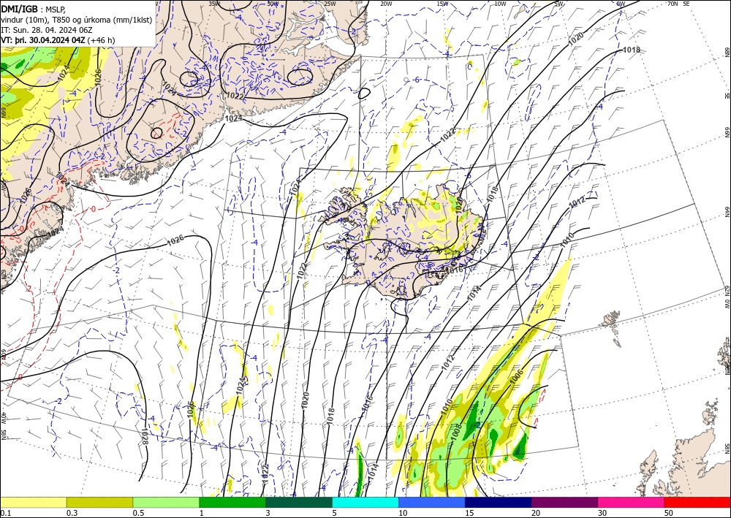Click the "10W" longitude label
The width and height of the screenshot is (731, 518).
click(500, 4)
